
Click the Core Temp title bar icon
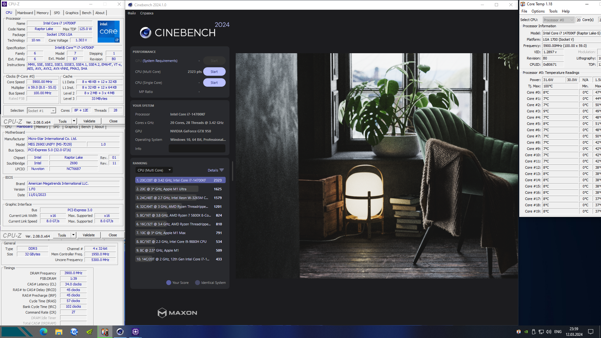(x=523, y=4)
